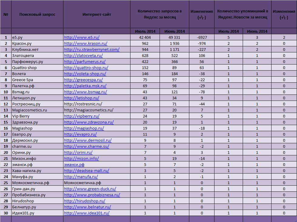This screenshot has width=297, height=222.
Task: Select the 'е5.ру' search query cell
Action: 37,38
